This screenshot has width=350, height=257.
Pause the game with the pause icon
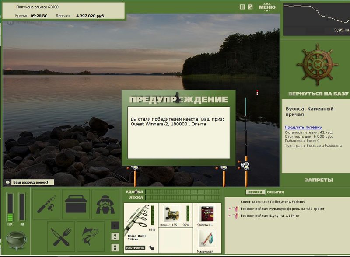point(242,7)
